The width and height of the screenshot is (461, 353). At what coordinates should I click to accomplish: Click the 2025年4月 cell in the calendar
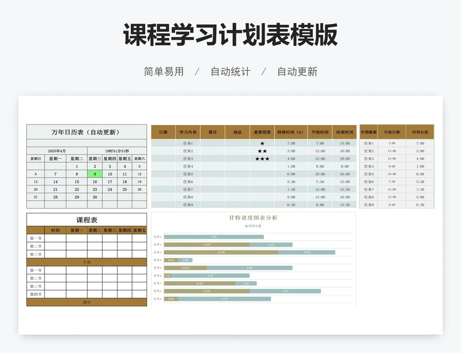click(57, 151)
